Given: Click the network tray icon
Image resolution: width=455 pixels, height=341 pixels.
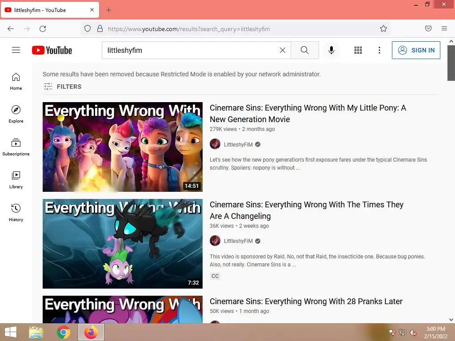Looking at the screenshot, I should click(x=403, y=333).
